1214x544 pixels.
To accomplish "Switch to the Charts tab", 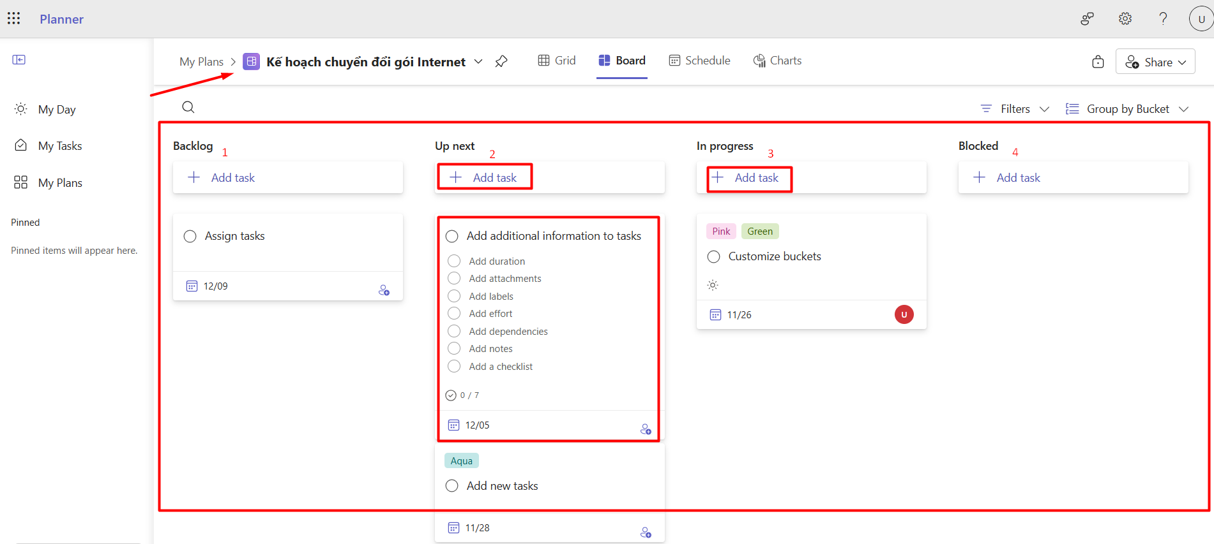I will (x=777, y=61).
